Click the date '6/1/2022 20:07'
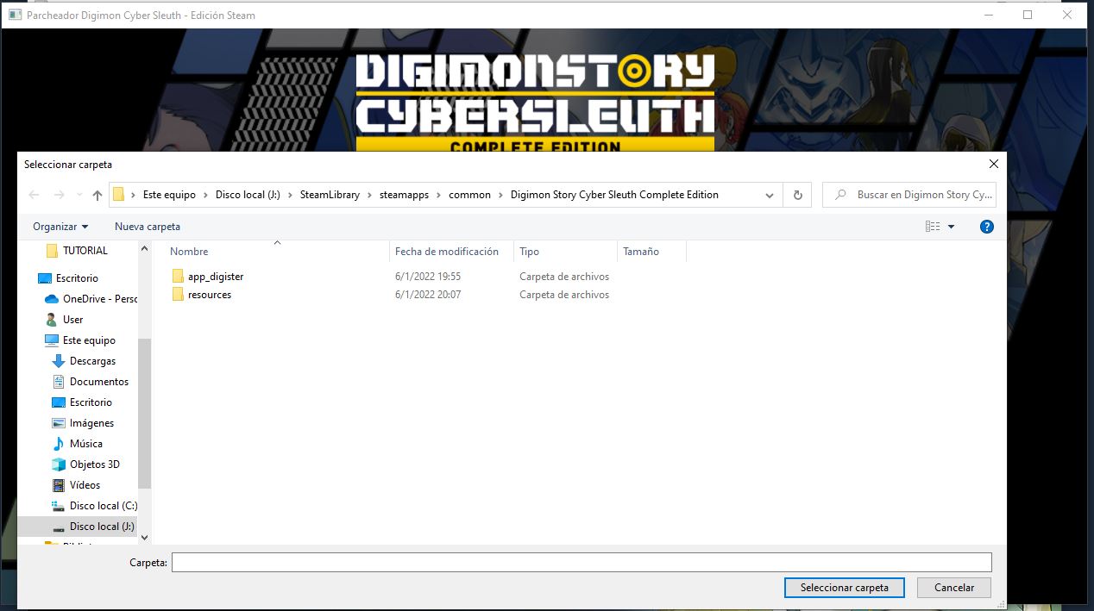The width and height of the screenshot is (1094, 611). [x=428, y=295]
